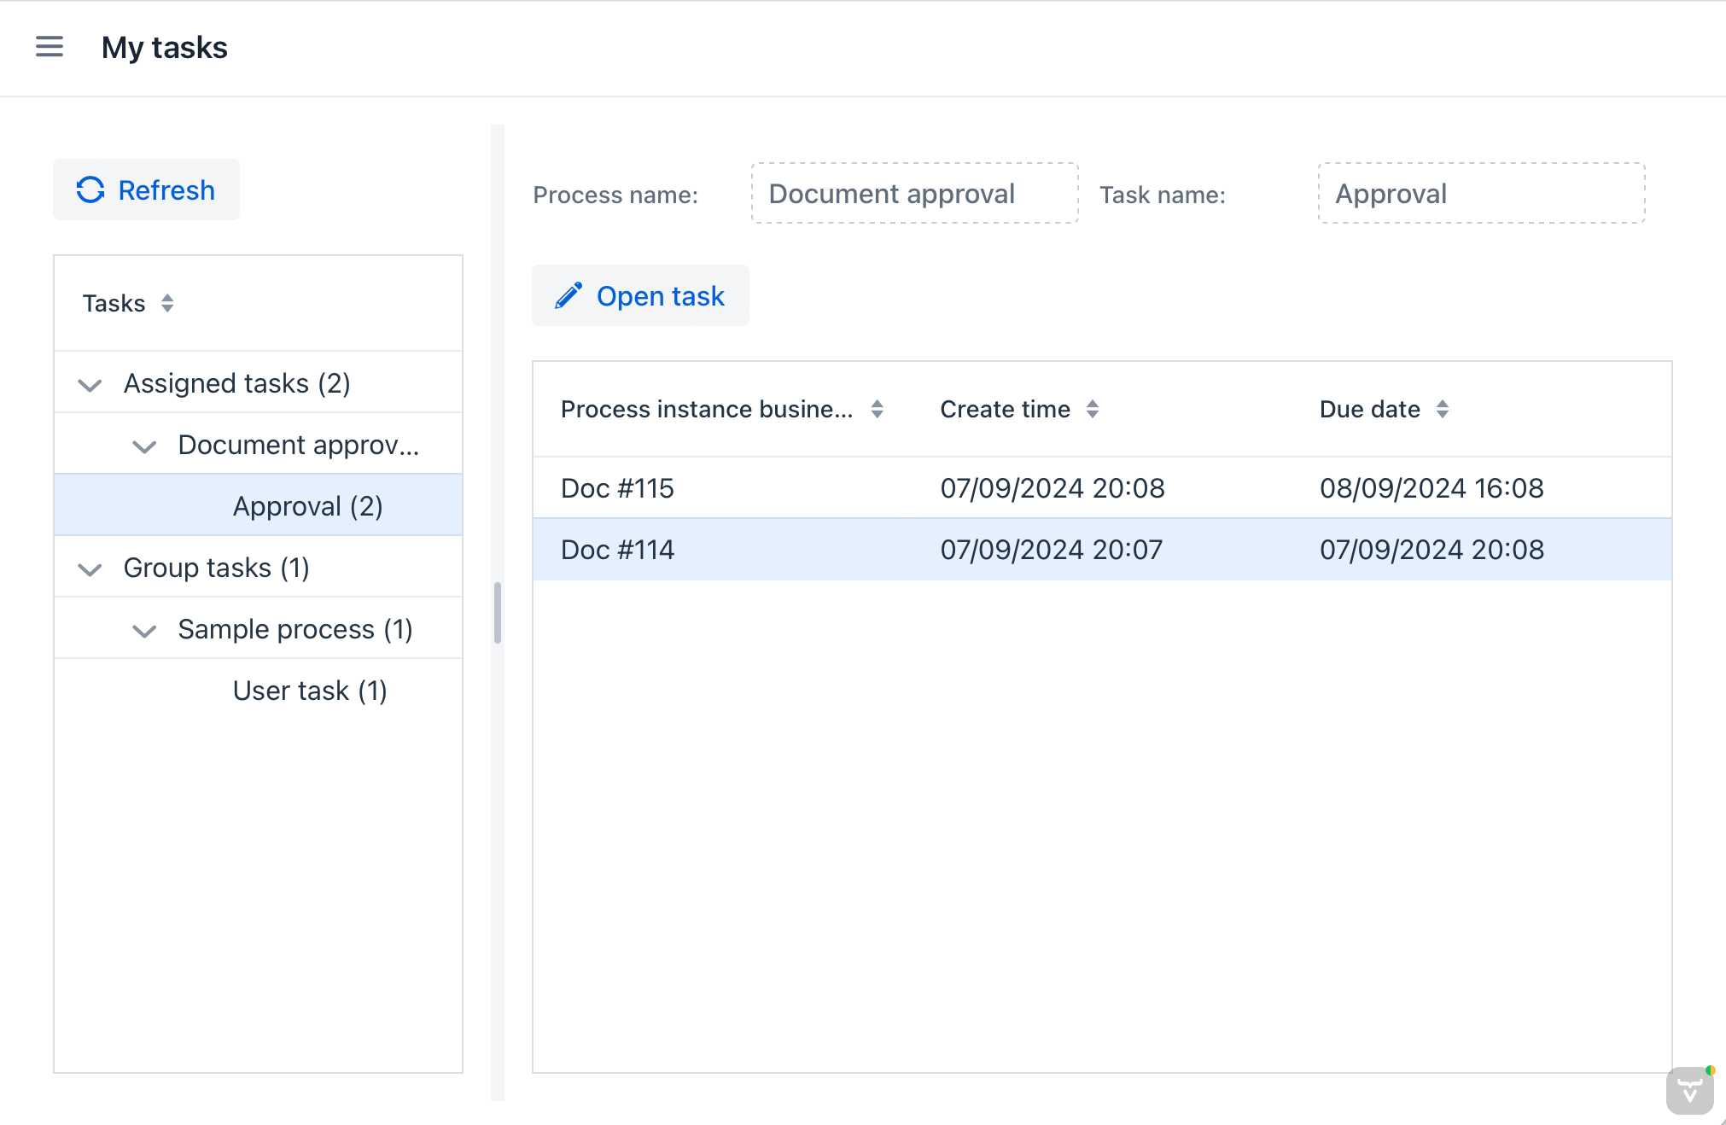Sort by the Tasks column arrows
Viewport: 1726px width, 1125px height.
(x=167, y=303)
